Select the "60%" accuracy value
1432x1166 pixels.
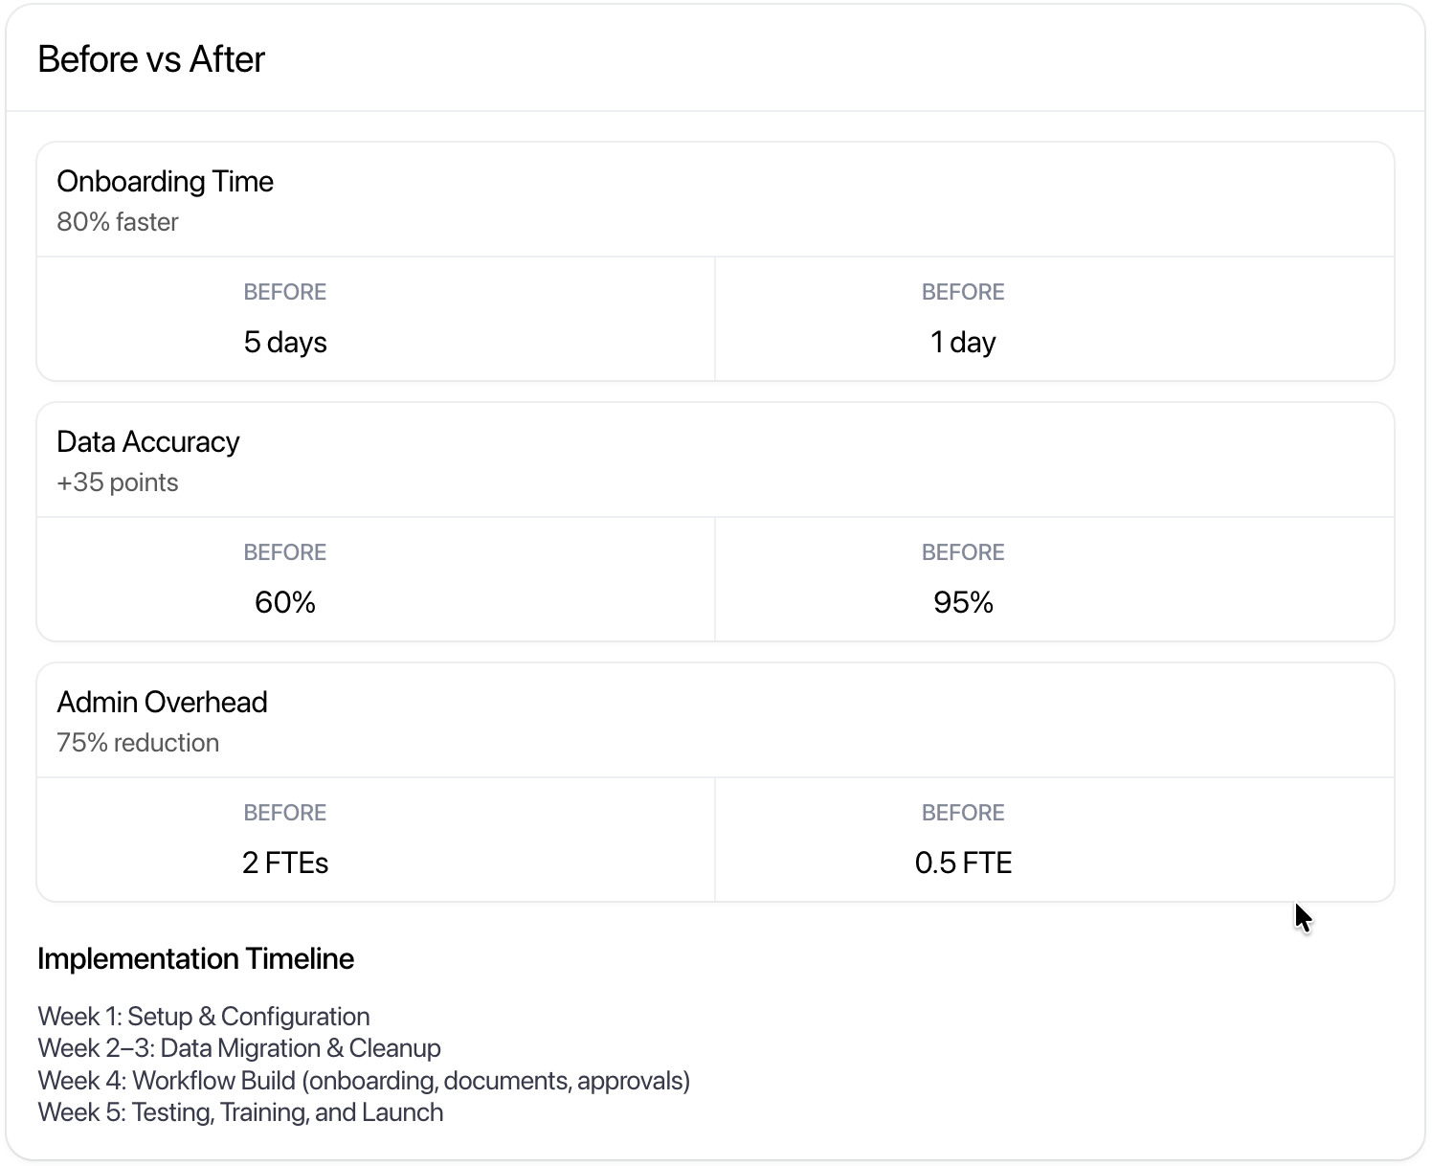285,602
